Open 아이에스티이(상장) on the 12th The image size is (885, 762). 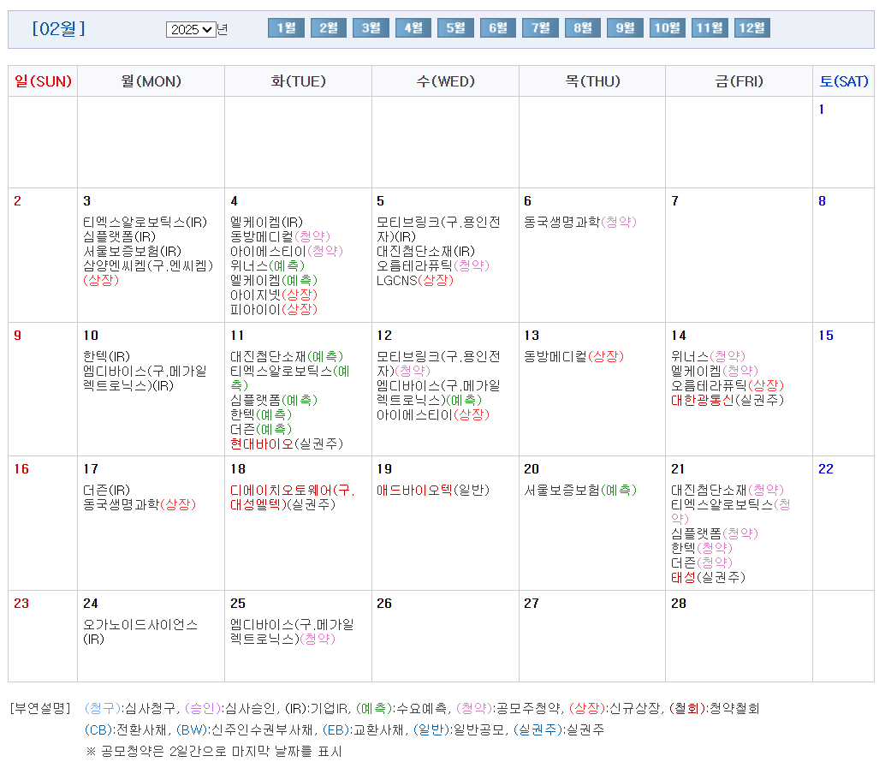click(433, 414)
